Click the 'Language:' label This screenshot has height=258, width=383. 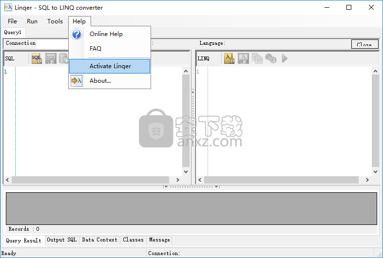212,43
